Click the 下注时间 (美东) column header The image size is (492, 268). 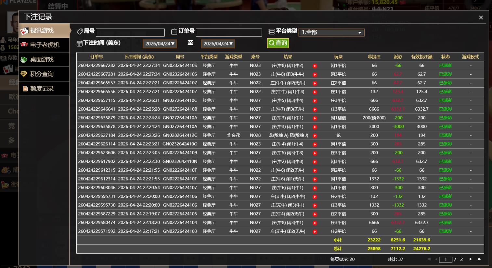[139, 57]
